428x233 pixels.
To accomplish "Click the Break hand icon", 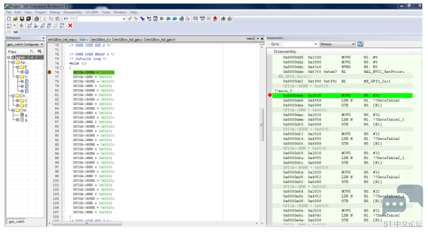I will 22,26.
